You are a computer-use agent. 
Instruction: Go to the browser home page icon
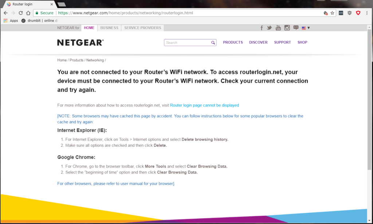(28, 13)
